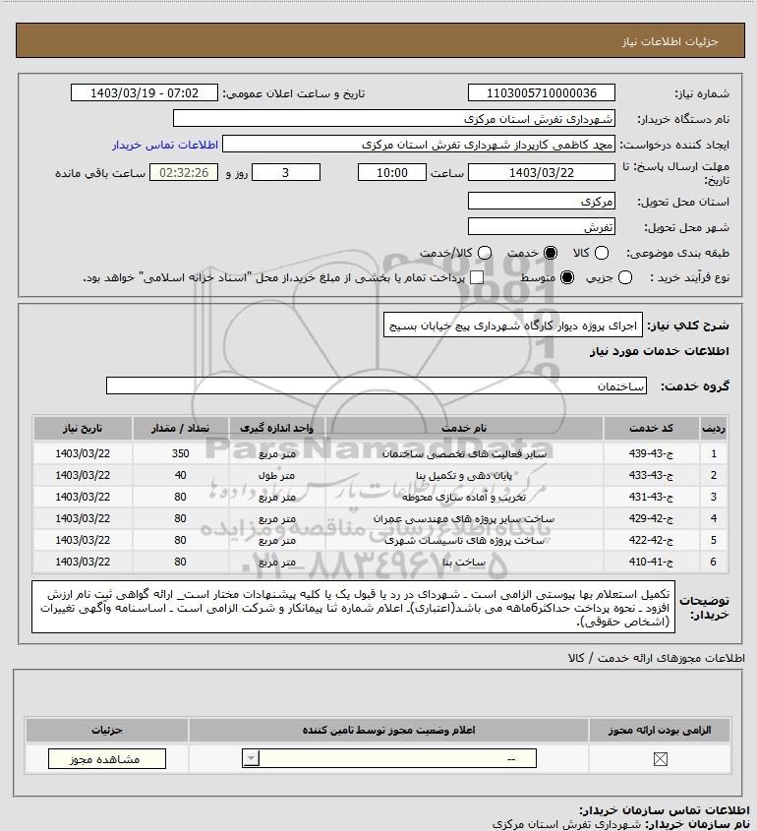Click the تعداد / مقدار column header
Viewport: 757px width, 831px height.
tap(180, 428)
